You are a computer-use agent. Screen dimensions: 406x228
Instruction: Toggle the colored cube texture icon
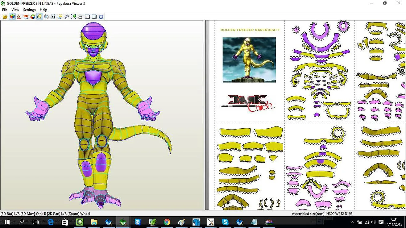(12, 17)
